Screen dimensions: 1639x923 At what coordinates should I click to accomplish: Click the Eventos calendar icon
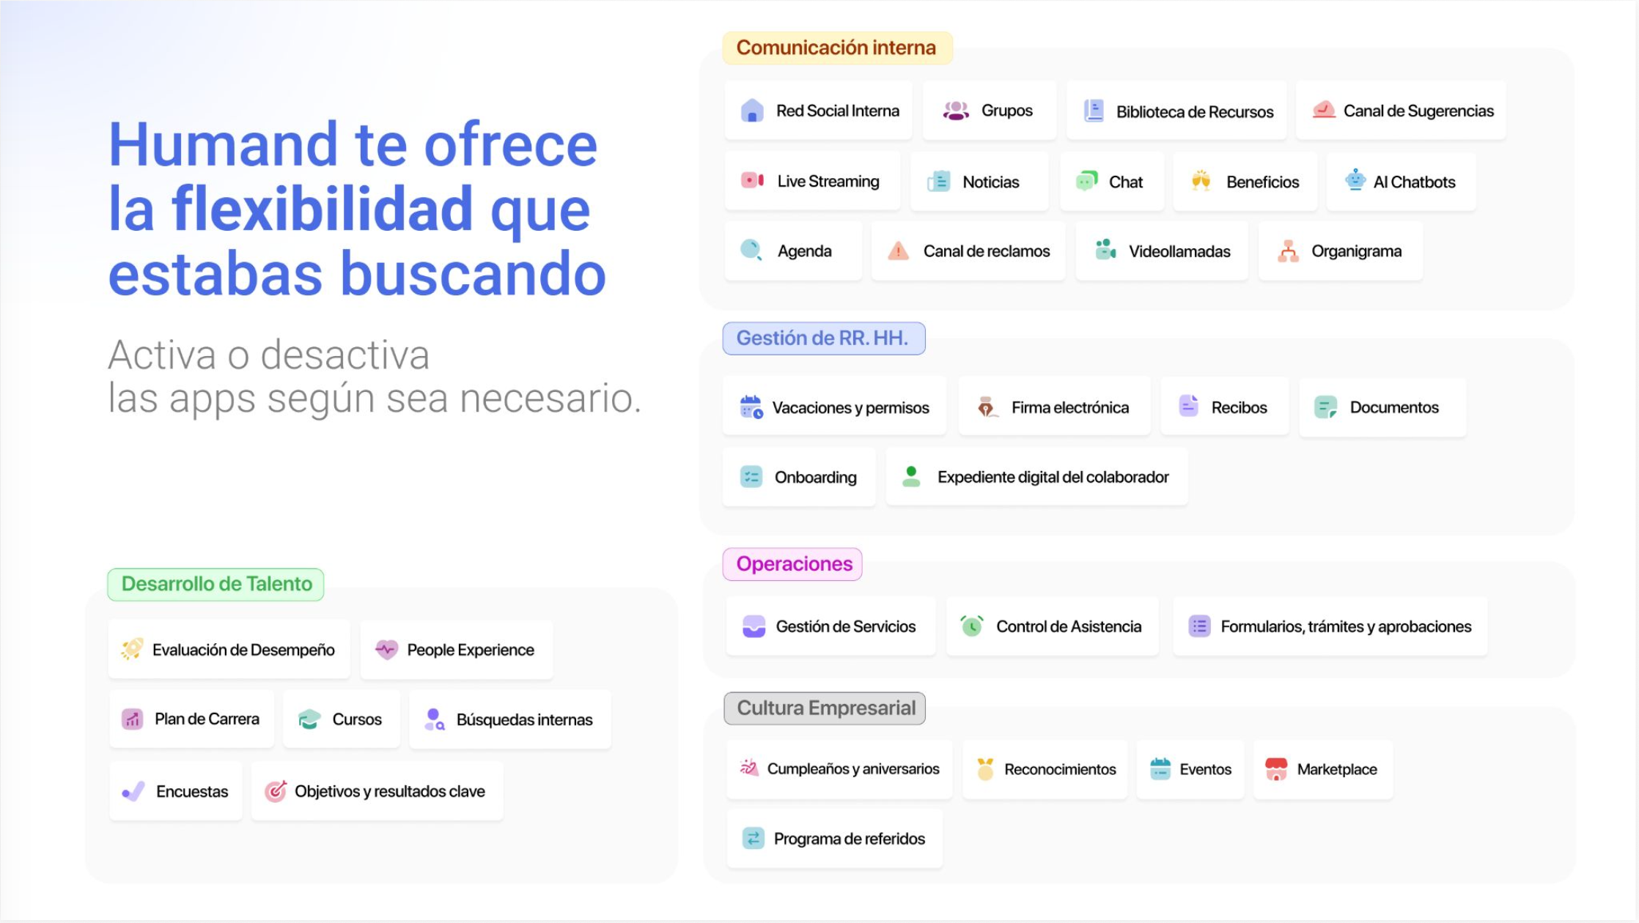1160,768
